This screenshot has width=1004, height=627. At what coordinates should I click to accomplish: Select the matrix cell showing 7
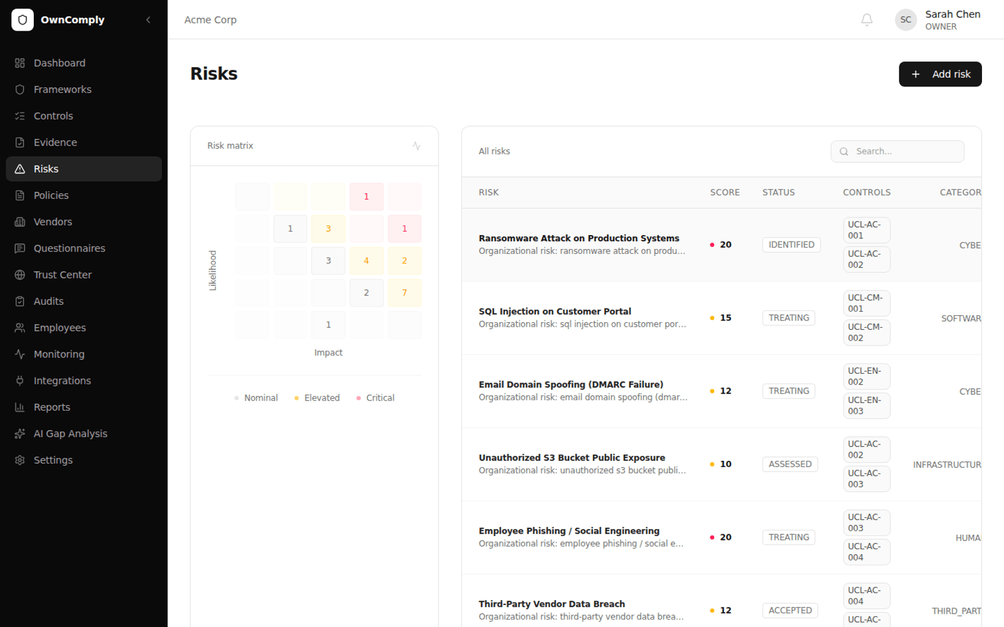405,293
